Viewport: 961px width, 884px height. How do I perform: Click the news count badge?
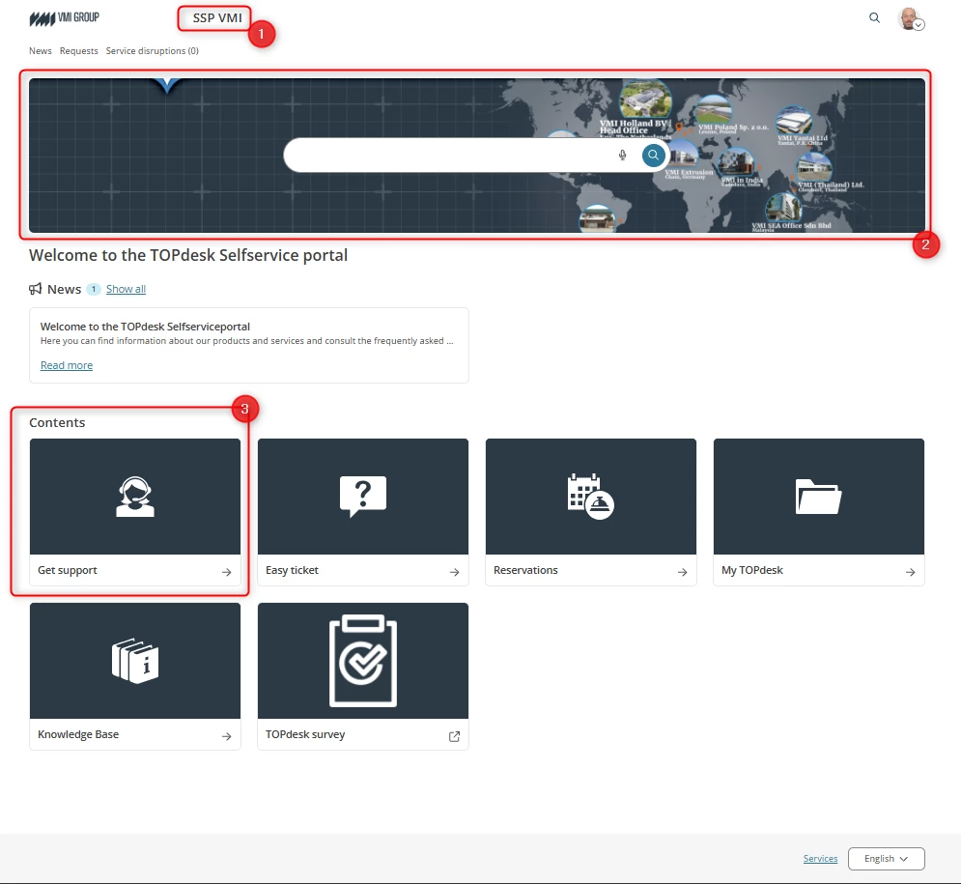click(x=93, y=289)
